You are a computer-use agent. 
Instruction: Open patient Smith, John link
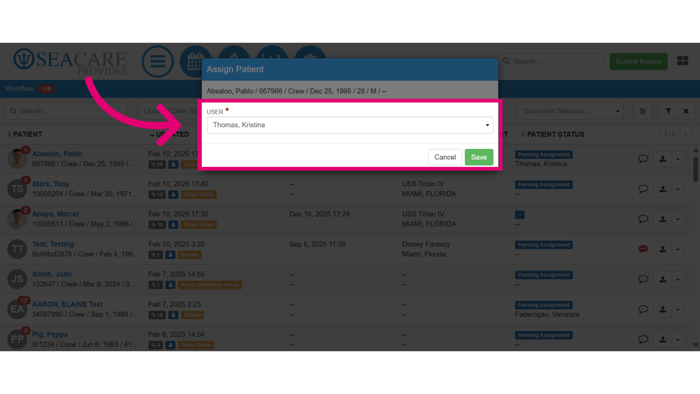click(52, 274)
